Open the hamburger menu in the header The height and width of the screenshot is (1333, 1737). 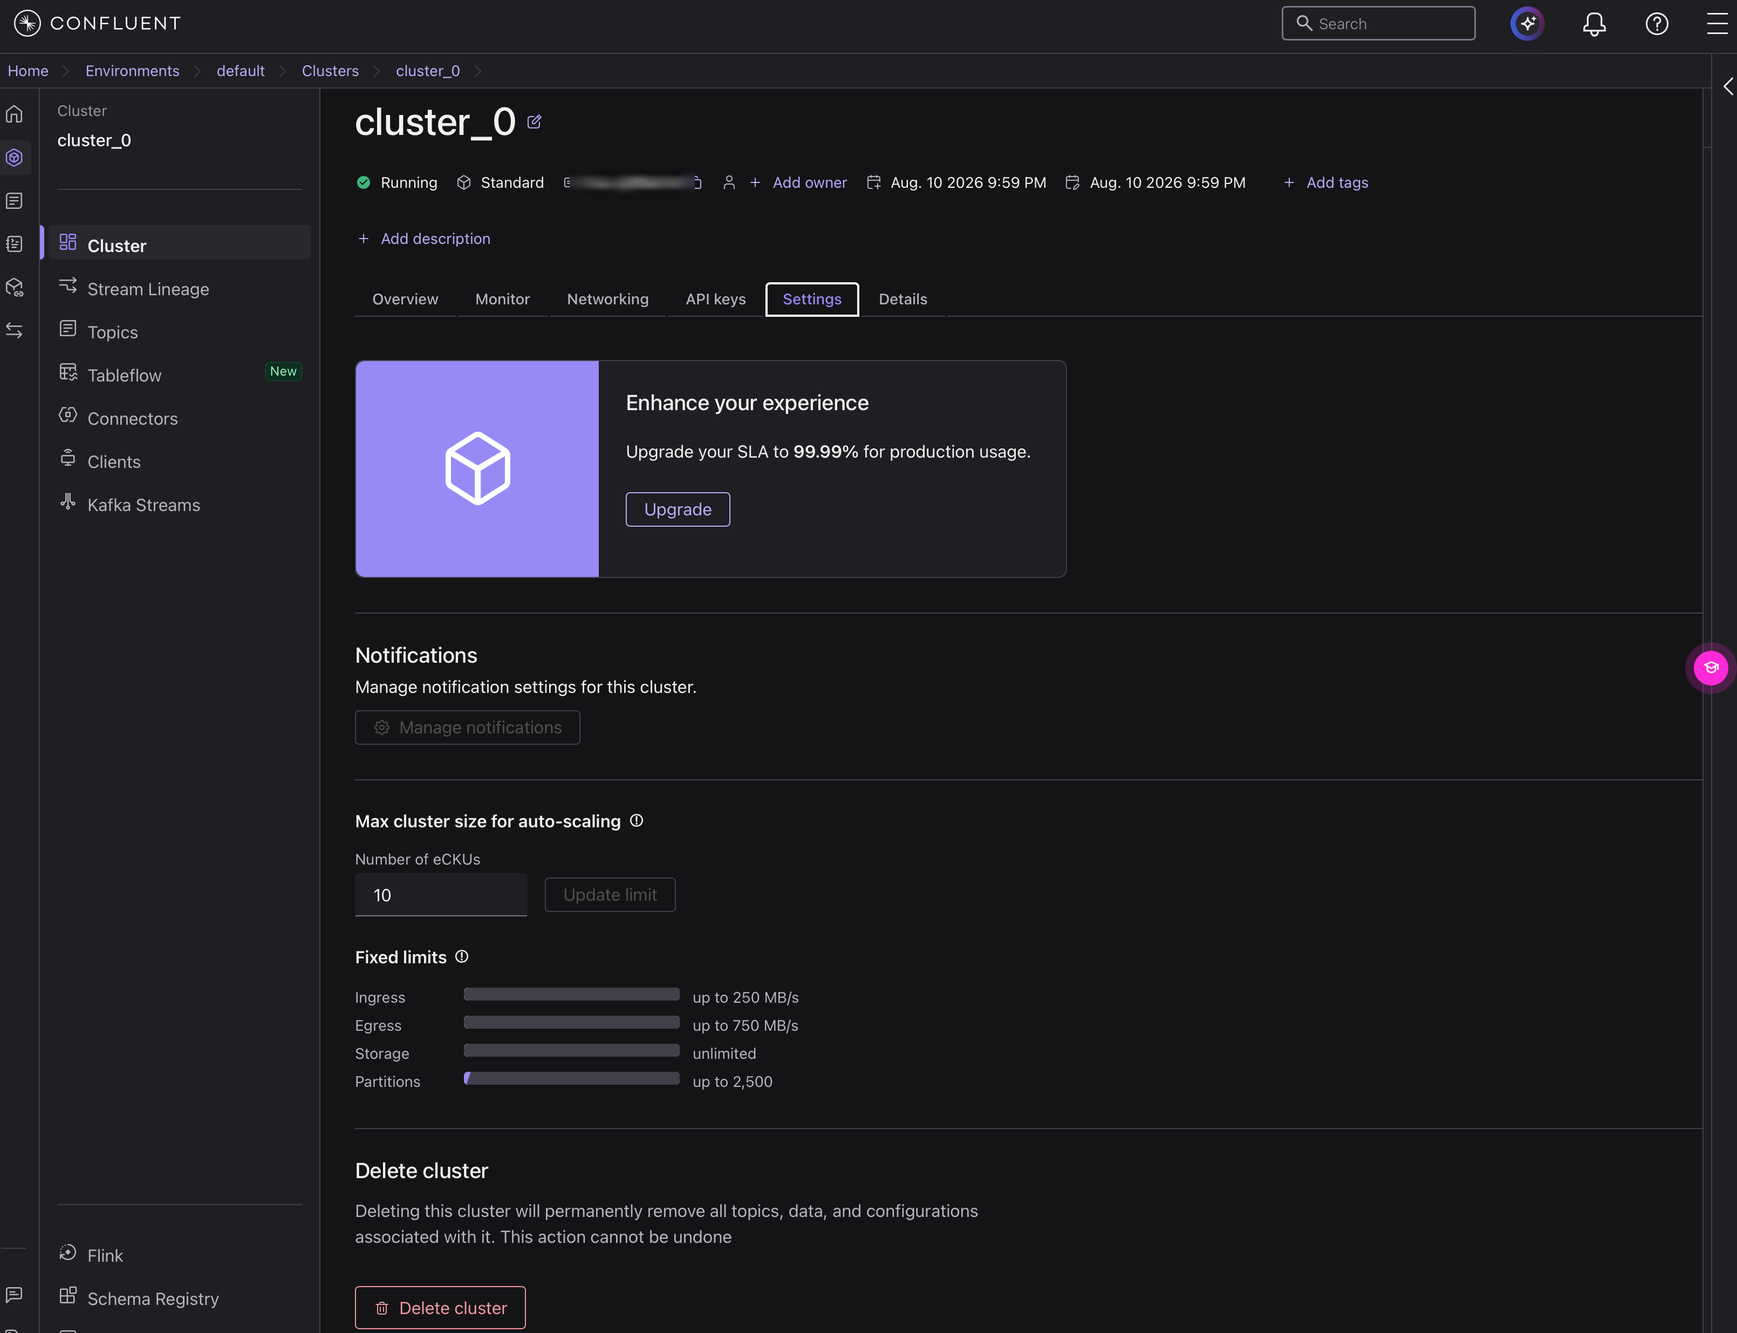[x=1717, y=24]
